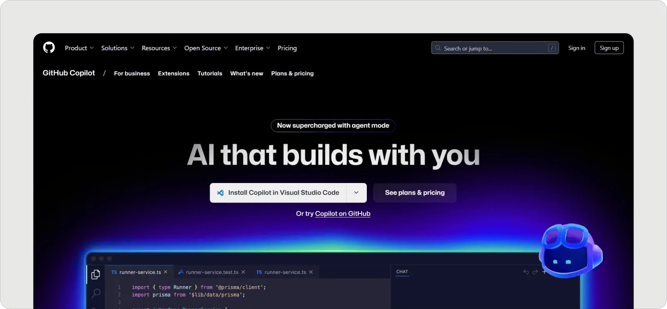Viewport: 667px width, 309px height.
Task: Expand the Open Source menu
Action: [206, 48]
